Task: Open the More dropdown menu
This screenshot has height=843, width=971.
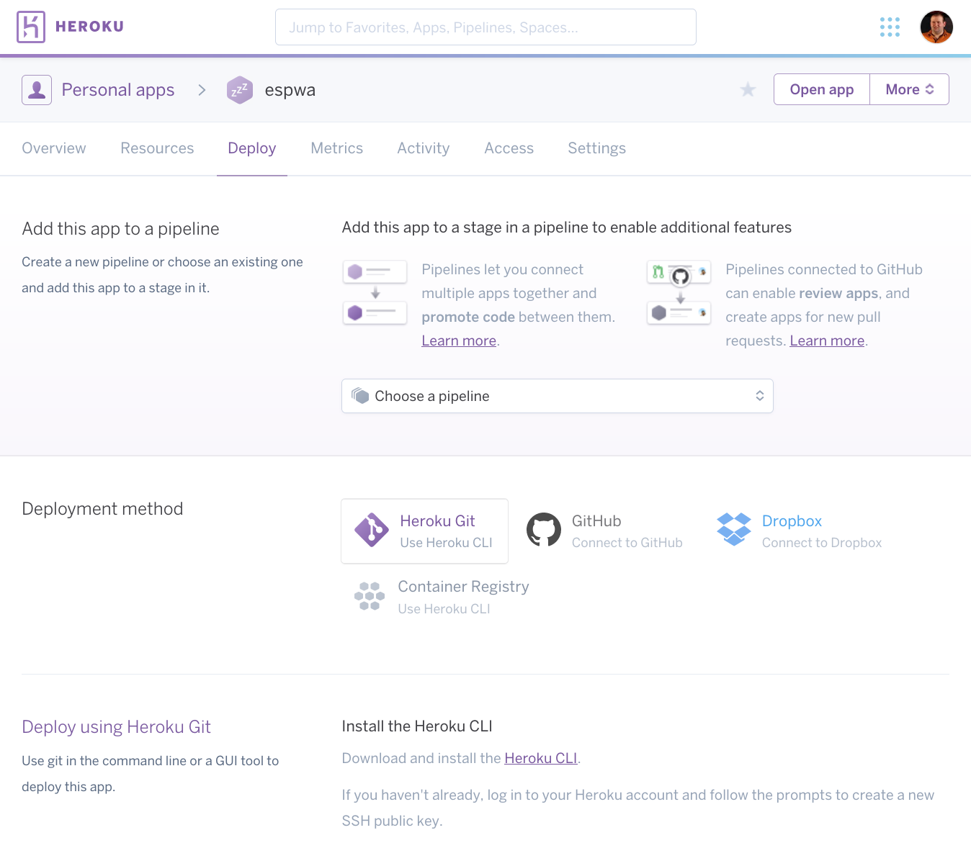Action: pos(909,89)
